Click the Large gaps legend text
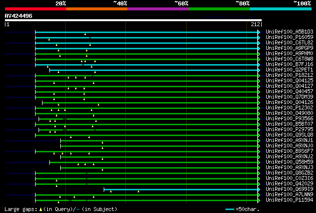Viewport: 316px width, 213px height. pyautogui.click(x=61, y=209)
